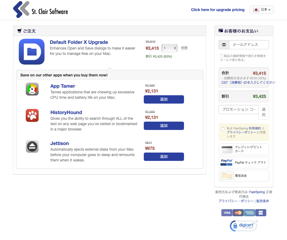
Task: Click the St. Clair Software logo
Action: [41, 9]
